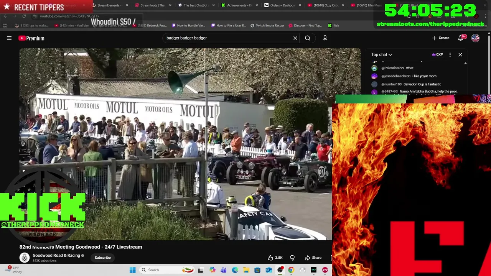Open Windows Start menu

click(x=132, y=270)
